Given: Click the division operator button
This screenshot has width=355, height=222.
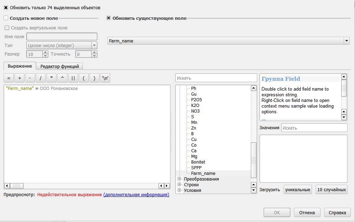Looking at the screenshot, I should pos(41,78).
